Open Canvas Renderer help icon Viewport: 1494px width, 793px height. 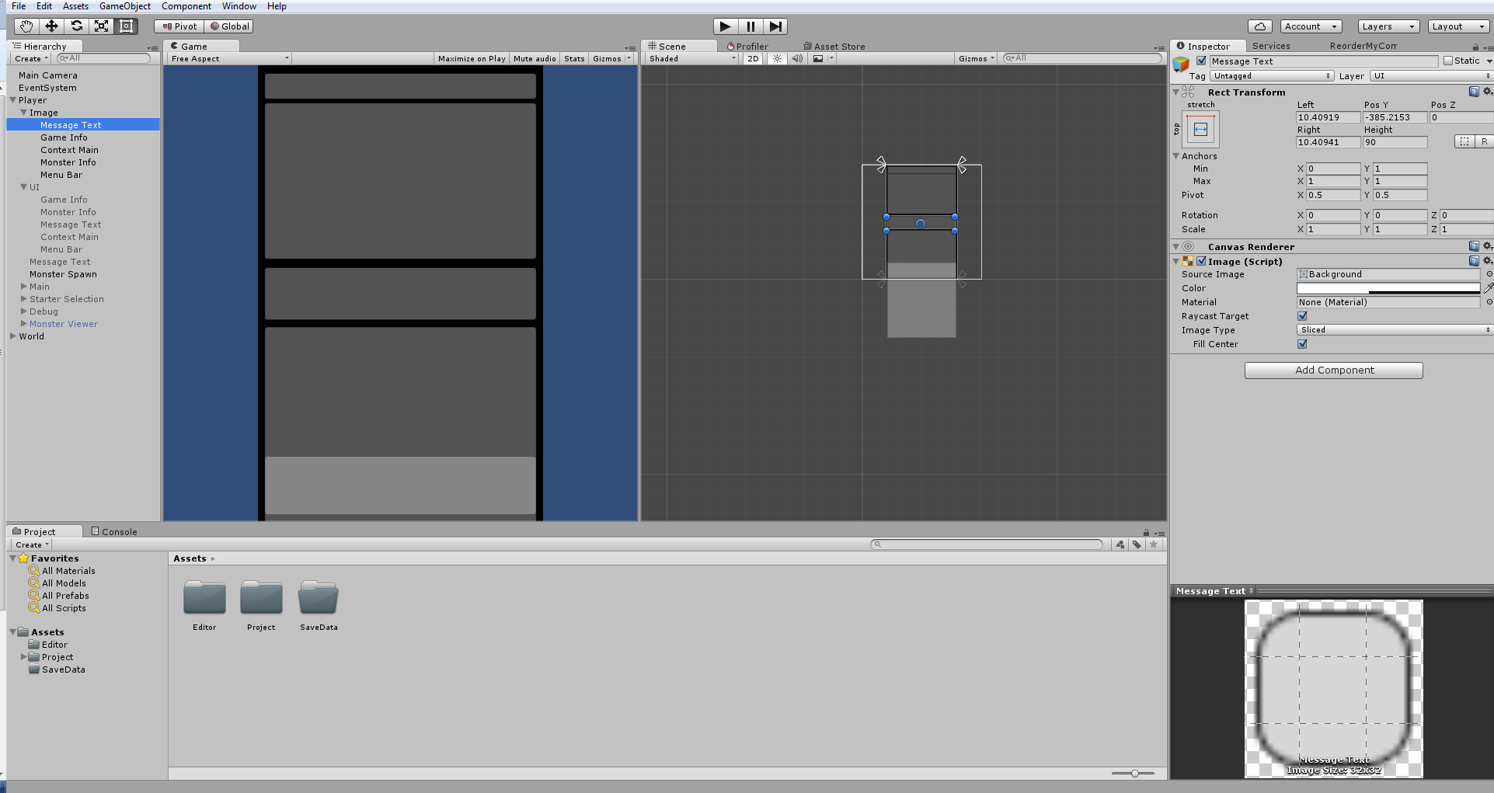[1474, 246]
